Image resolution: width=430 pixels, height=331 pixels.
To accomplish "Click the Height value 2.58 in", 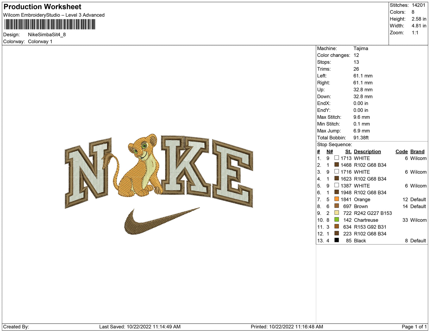I will point(419,19).
